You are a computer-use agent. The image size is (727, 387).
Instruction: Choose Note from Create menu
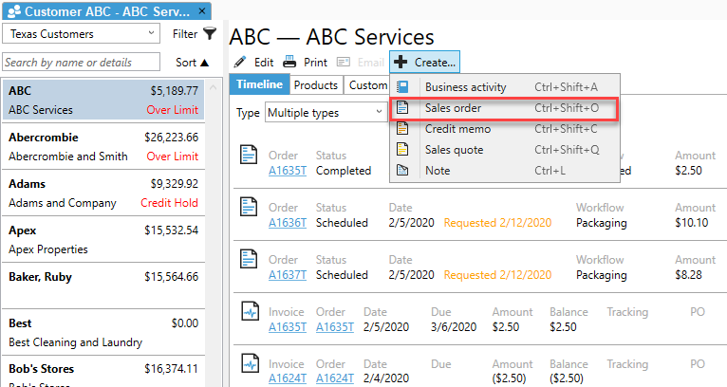(505, 171)
